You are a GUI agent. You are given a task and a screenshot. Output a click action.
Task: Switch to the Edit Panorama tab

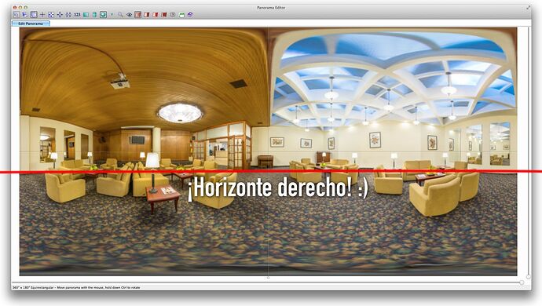tap(31, 24)
